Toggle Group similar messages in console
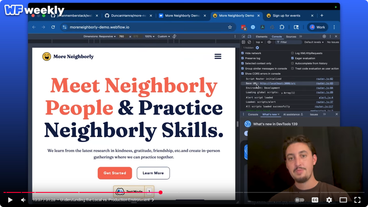Viewport: 368px width, 207px height. pos(243,69)
